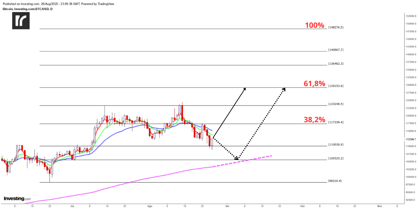The image size is (418, 209).
Task: Select the red "38,2%" Fibonacci label
Action: 315,120
